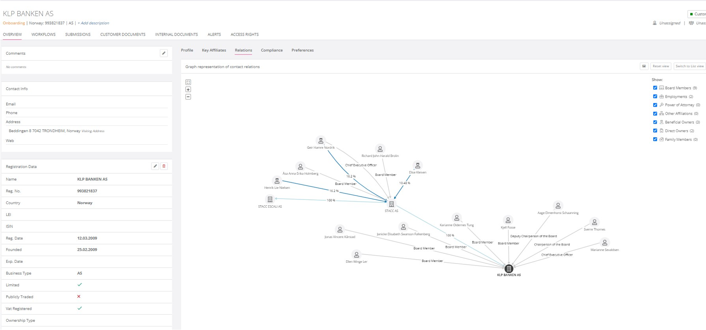Click the Unassigned user icon

click(x=655, y=23)
